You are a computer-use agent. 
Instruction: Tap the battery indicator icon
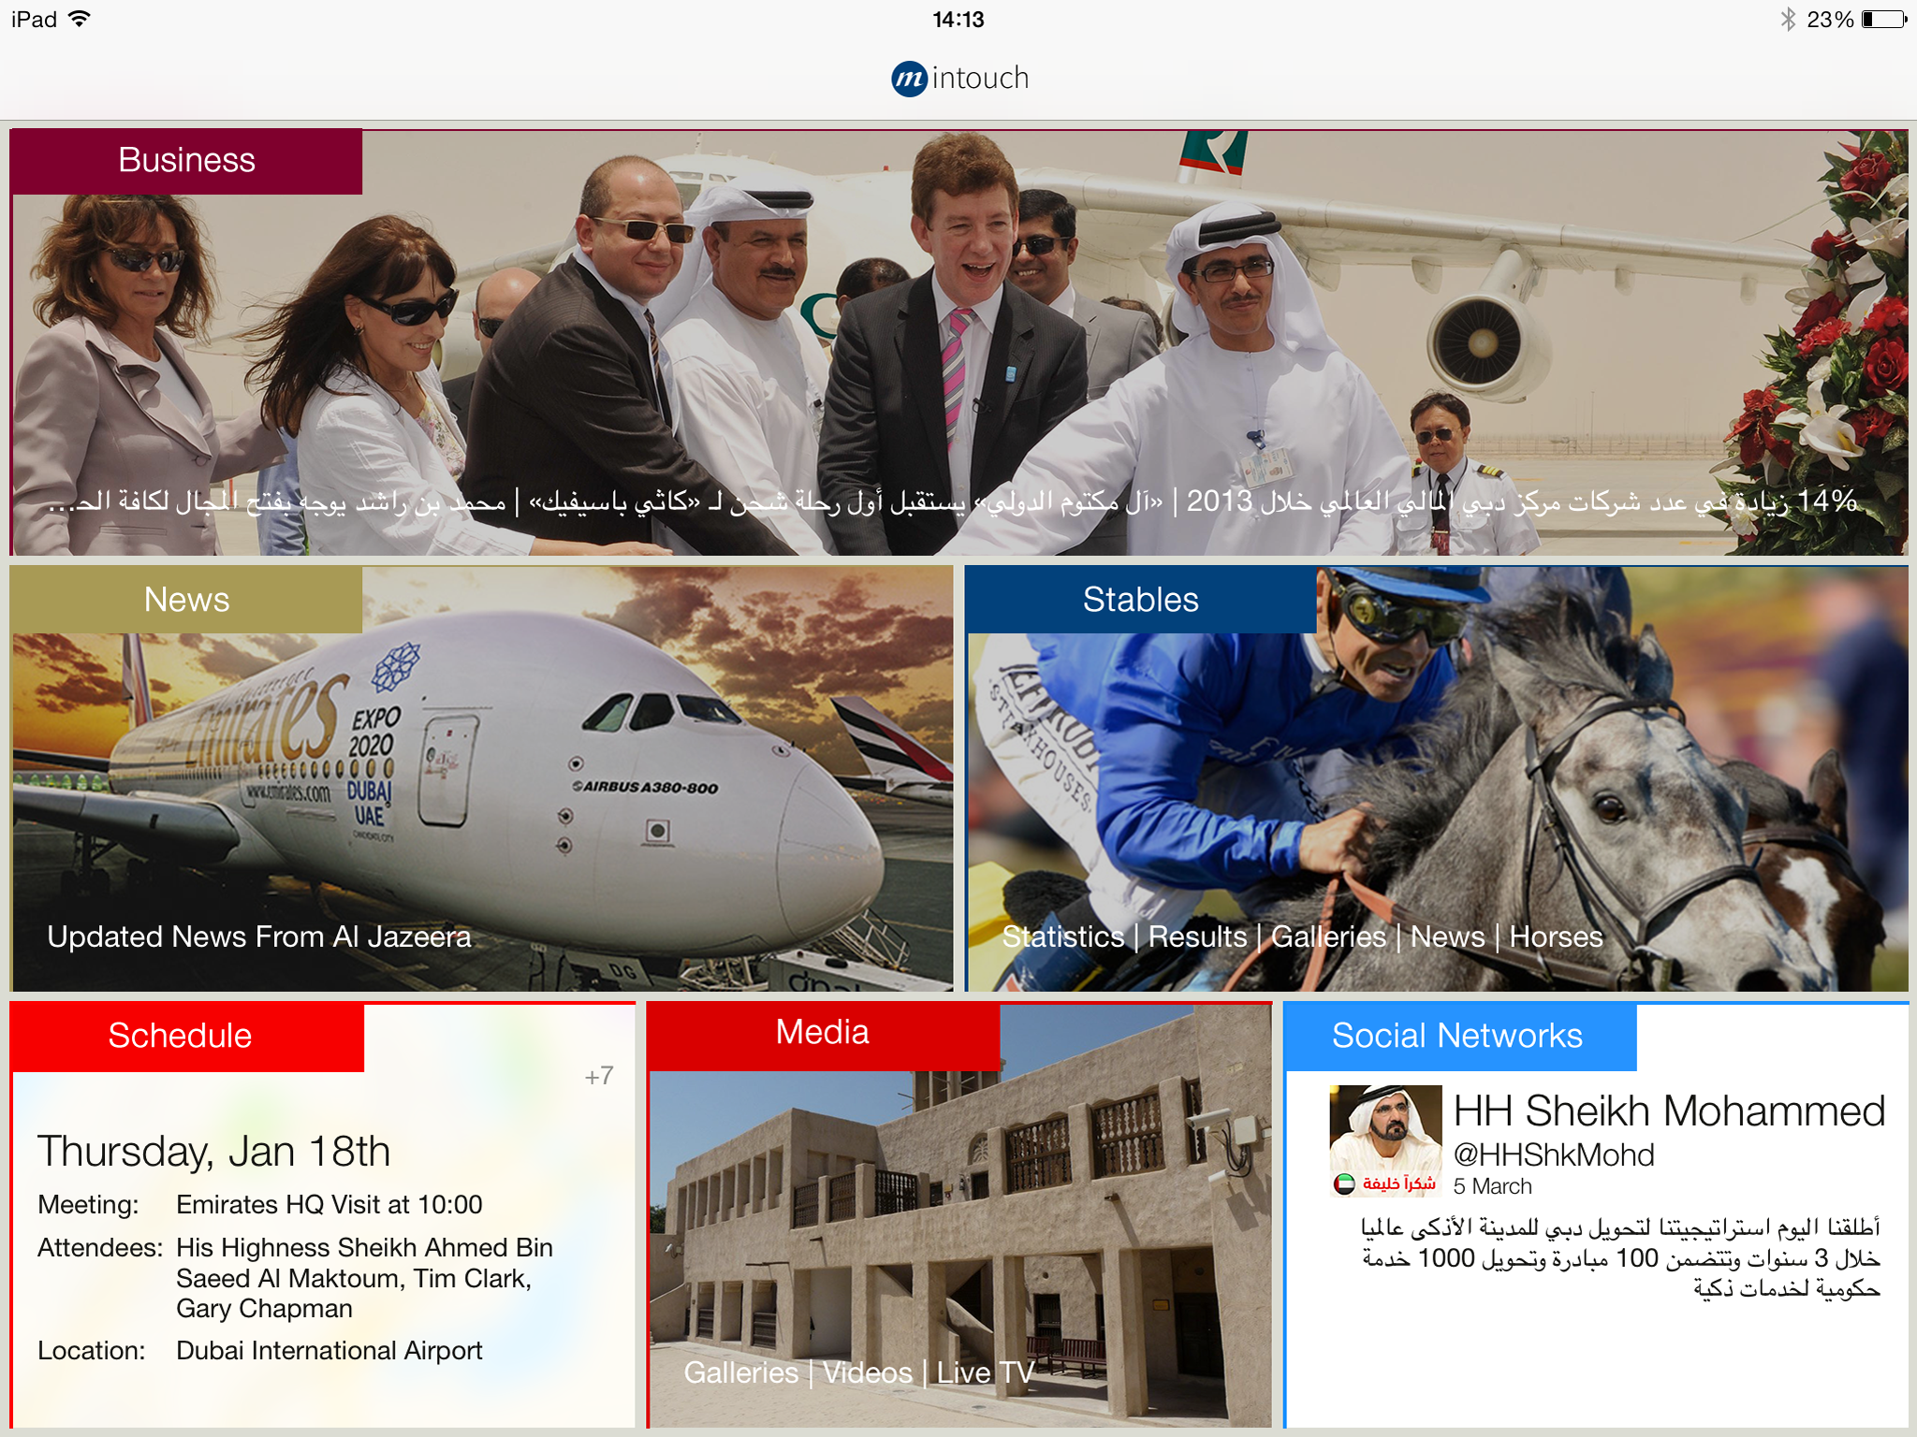1883,19
